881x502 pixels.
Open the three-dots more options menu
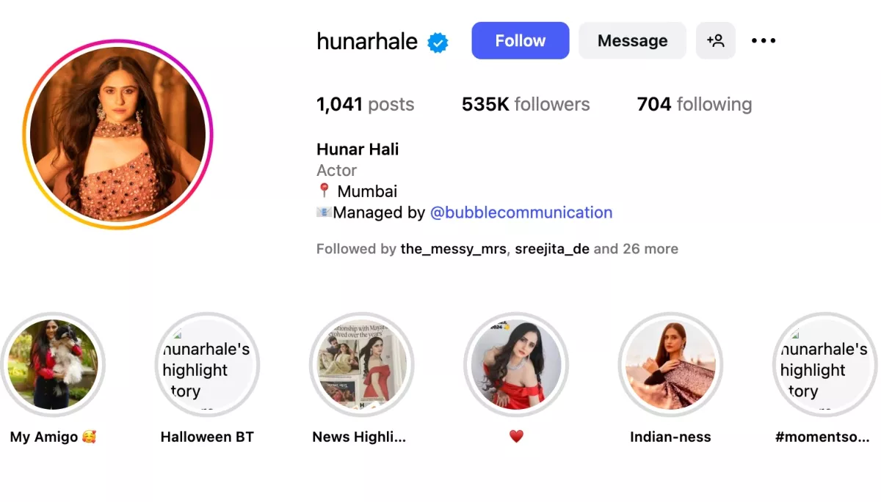click(x=764, y=41)
